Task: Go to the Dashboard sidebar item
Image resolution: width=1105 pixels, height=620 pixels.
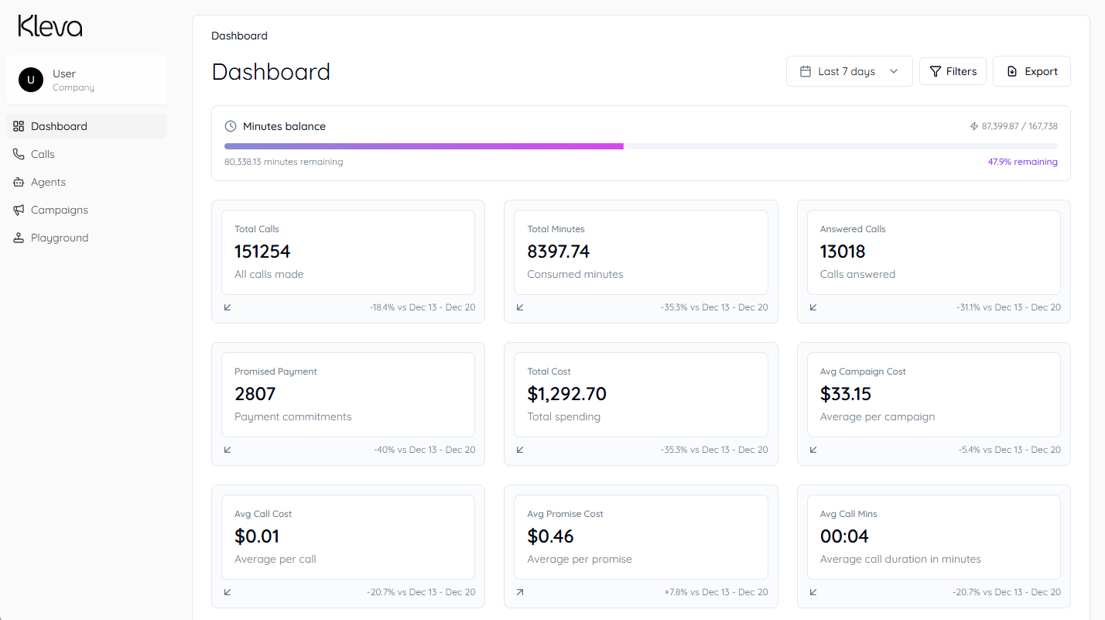Action: (60, 126)
